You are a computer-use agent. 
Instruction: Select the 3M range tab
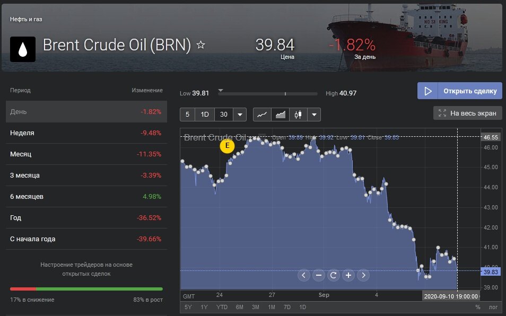[255, 307]
